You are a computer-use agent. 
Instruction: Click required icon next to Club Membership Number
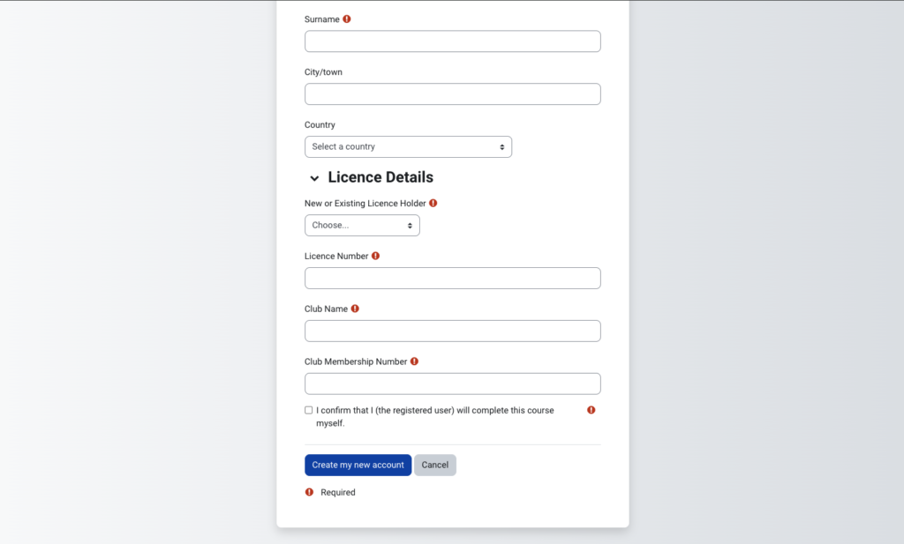[415, 361]
